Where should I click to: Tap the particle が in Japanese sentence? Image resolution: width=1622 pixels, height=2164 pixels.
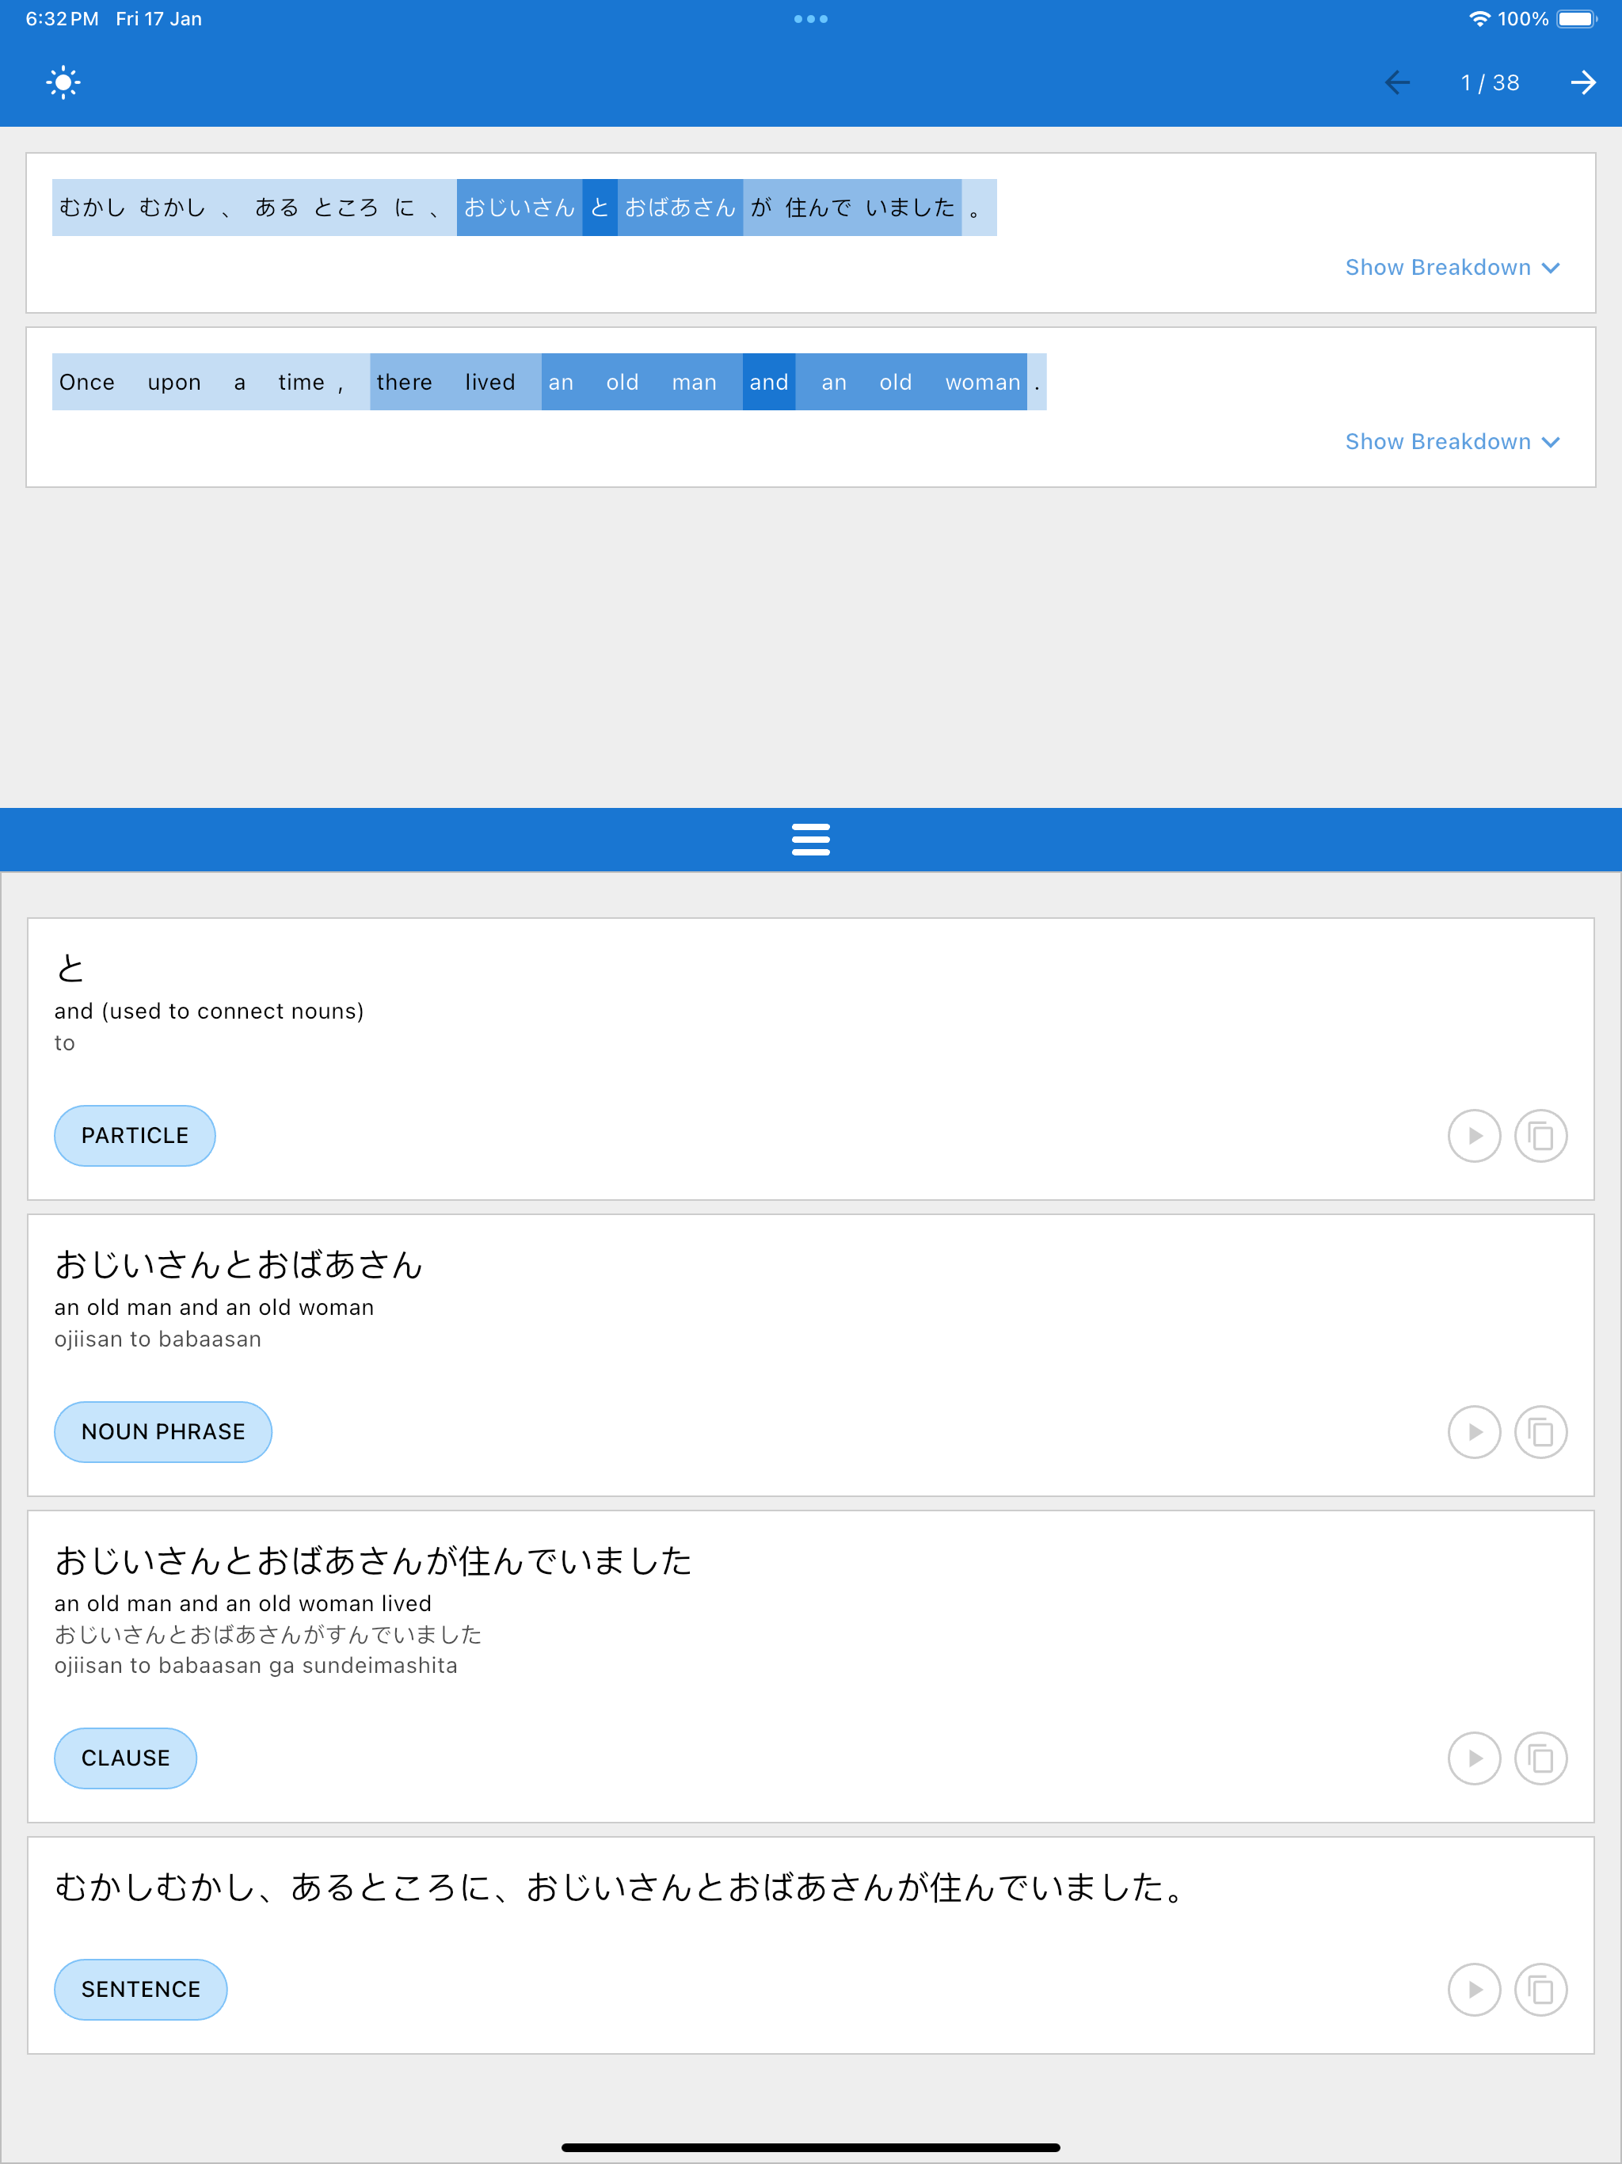coord(761,208)
